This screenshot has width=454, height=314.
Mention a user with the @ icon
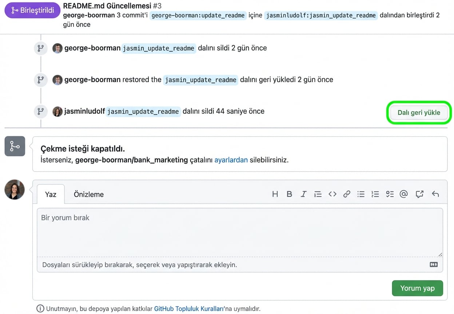coord(403,194)
